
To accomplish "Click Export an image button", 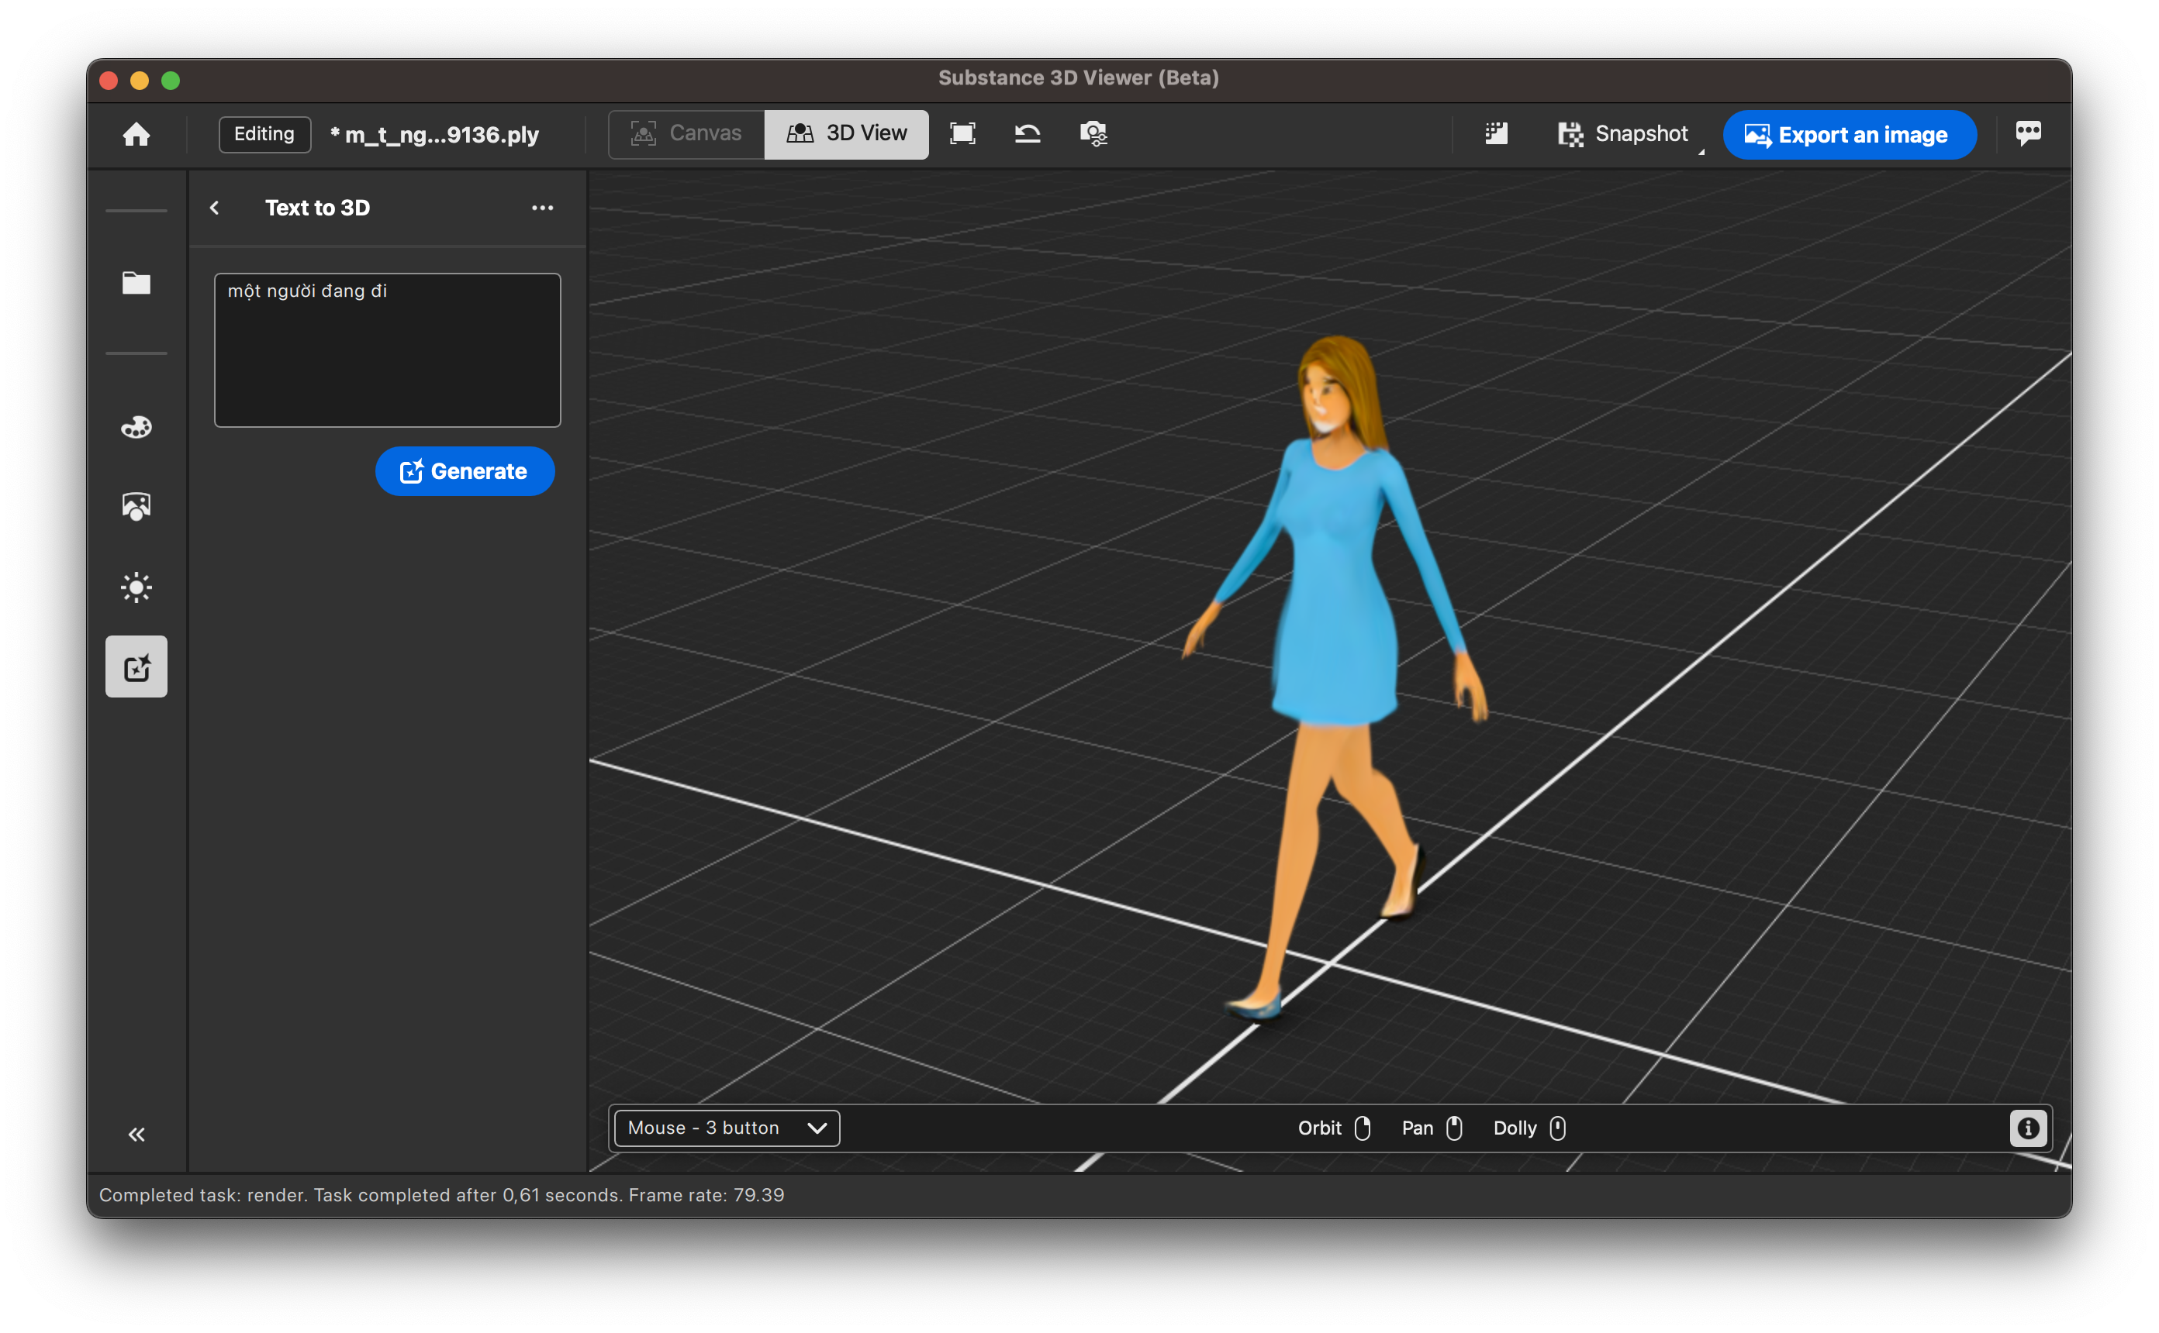I will (x=1844, y=136).
